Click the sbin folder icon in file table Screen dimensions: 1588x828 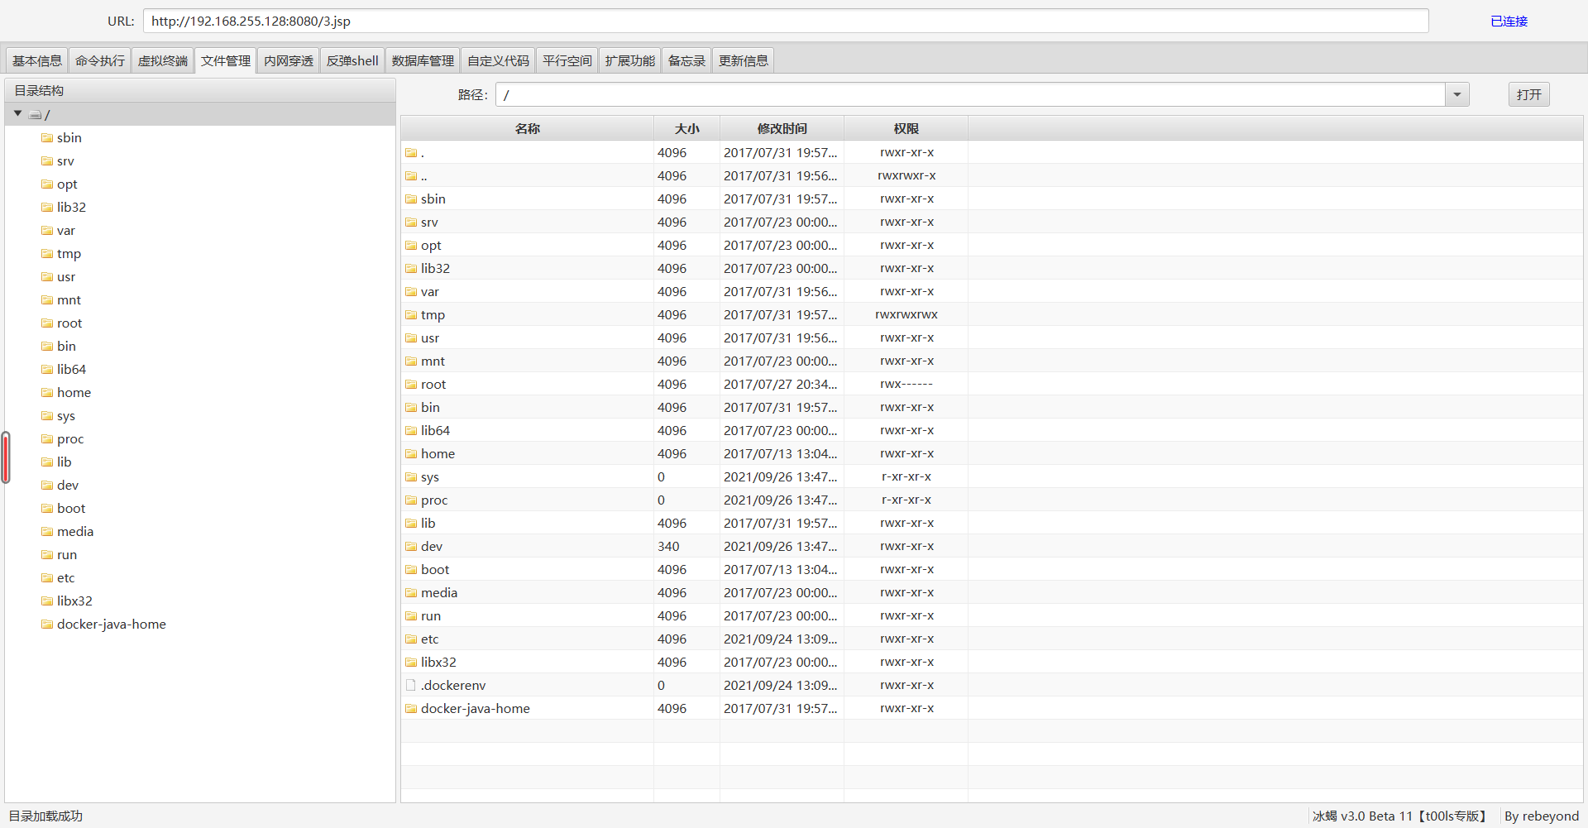(x=411, y=199)
